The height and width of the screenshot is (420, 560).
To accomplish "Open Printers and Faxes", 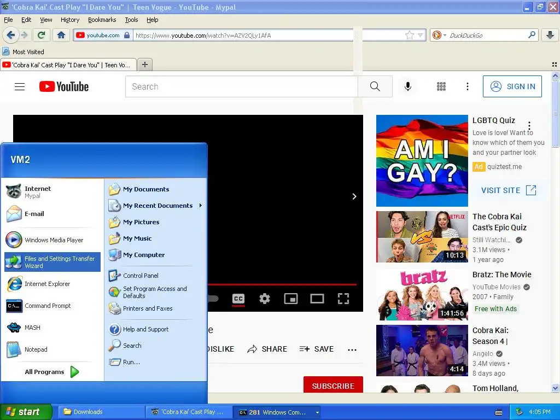I will [156, 308].
